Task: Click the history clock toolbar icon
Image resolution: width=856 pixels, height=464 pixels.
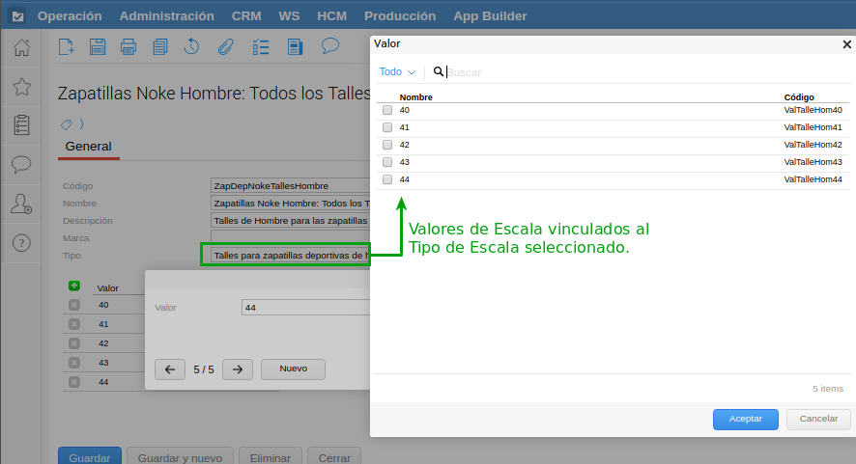Action: [x=192, y=46]
